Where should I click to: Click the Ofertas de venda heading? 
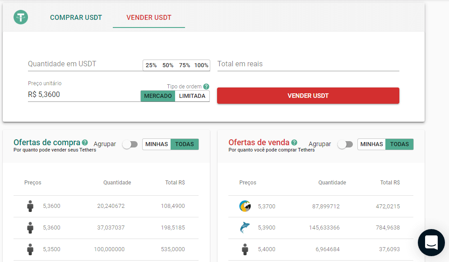pyautogui.click(x=259, y=142)
